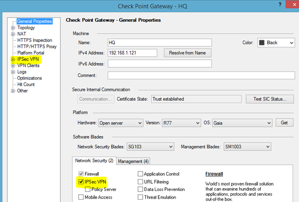The width and height of the screenshot is (299, 202).
Task: Click Certificate State field
Action: tap(196, 99)
